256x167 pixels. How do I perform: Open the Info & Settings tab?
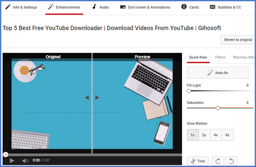tap(21, 7)
